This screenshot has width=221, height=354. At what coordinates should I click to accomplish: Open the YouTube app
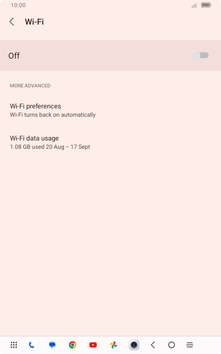[93, 345]
